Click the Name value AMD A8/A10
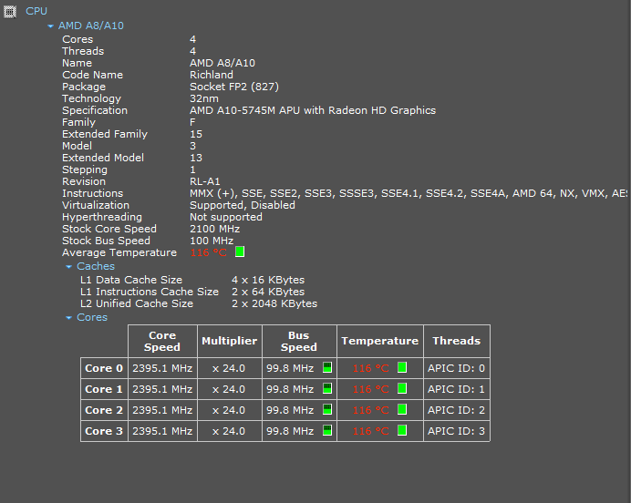Viewport: 631px width, 503px height. [222, 63]
